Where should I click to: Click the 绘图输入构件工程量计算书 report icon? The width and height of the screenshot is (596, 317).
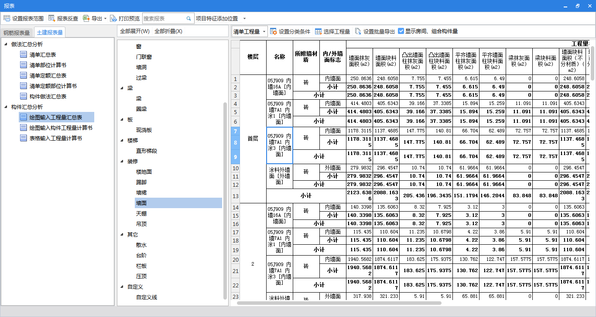click(x=24, y=128)
